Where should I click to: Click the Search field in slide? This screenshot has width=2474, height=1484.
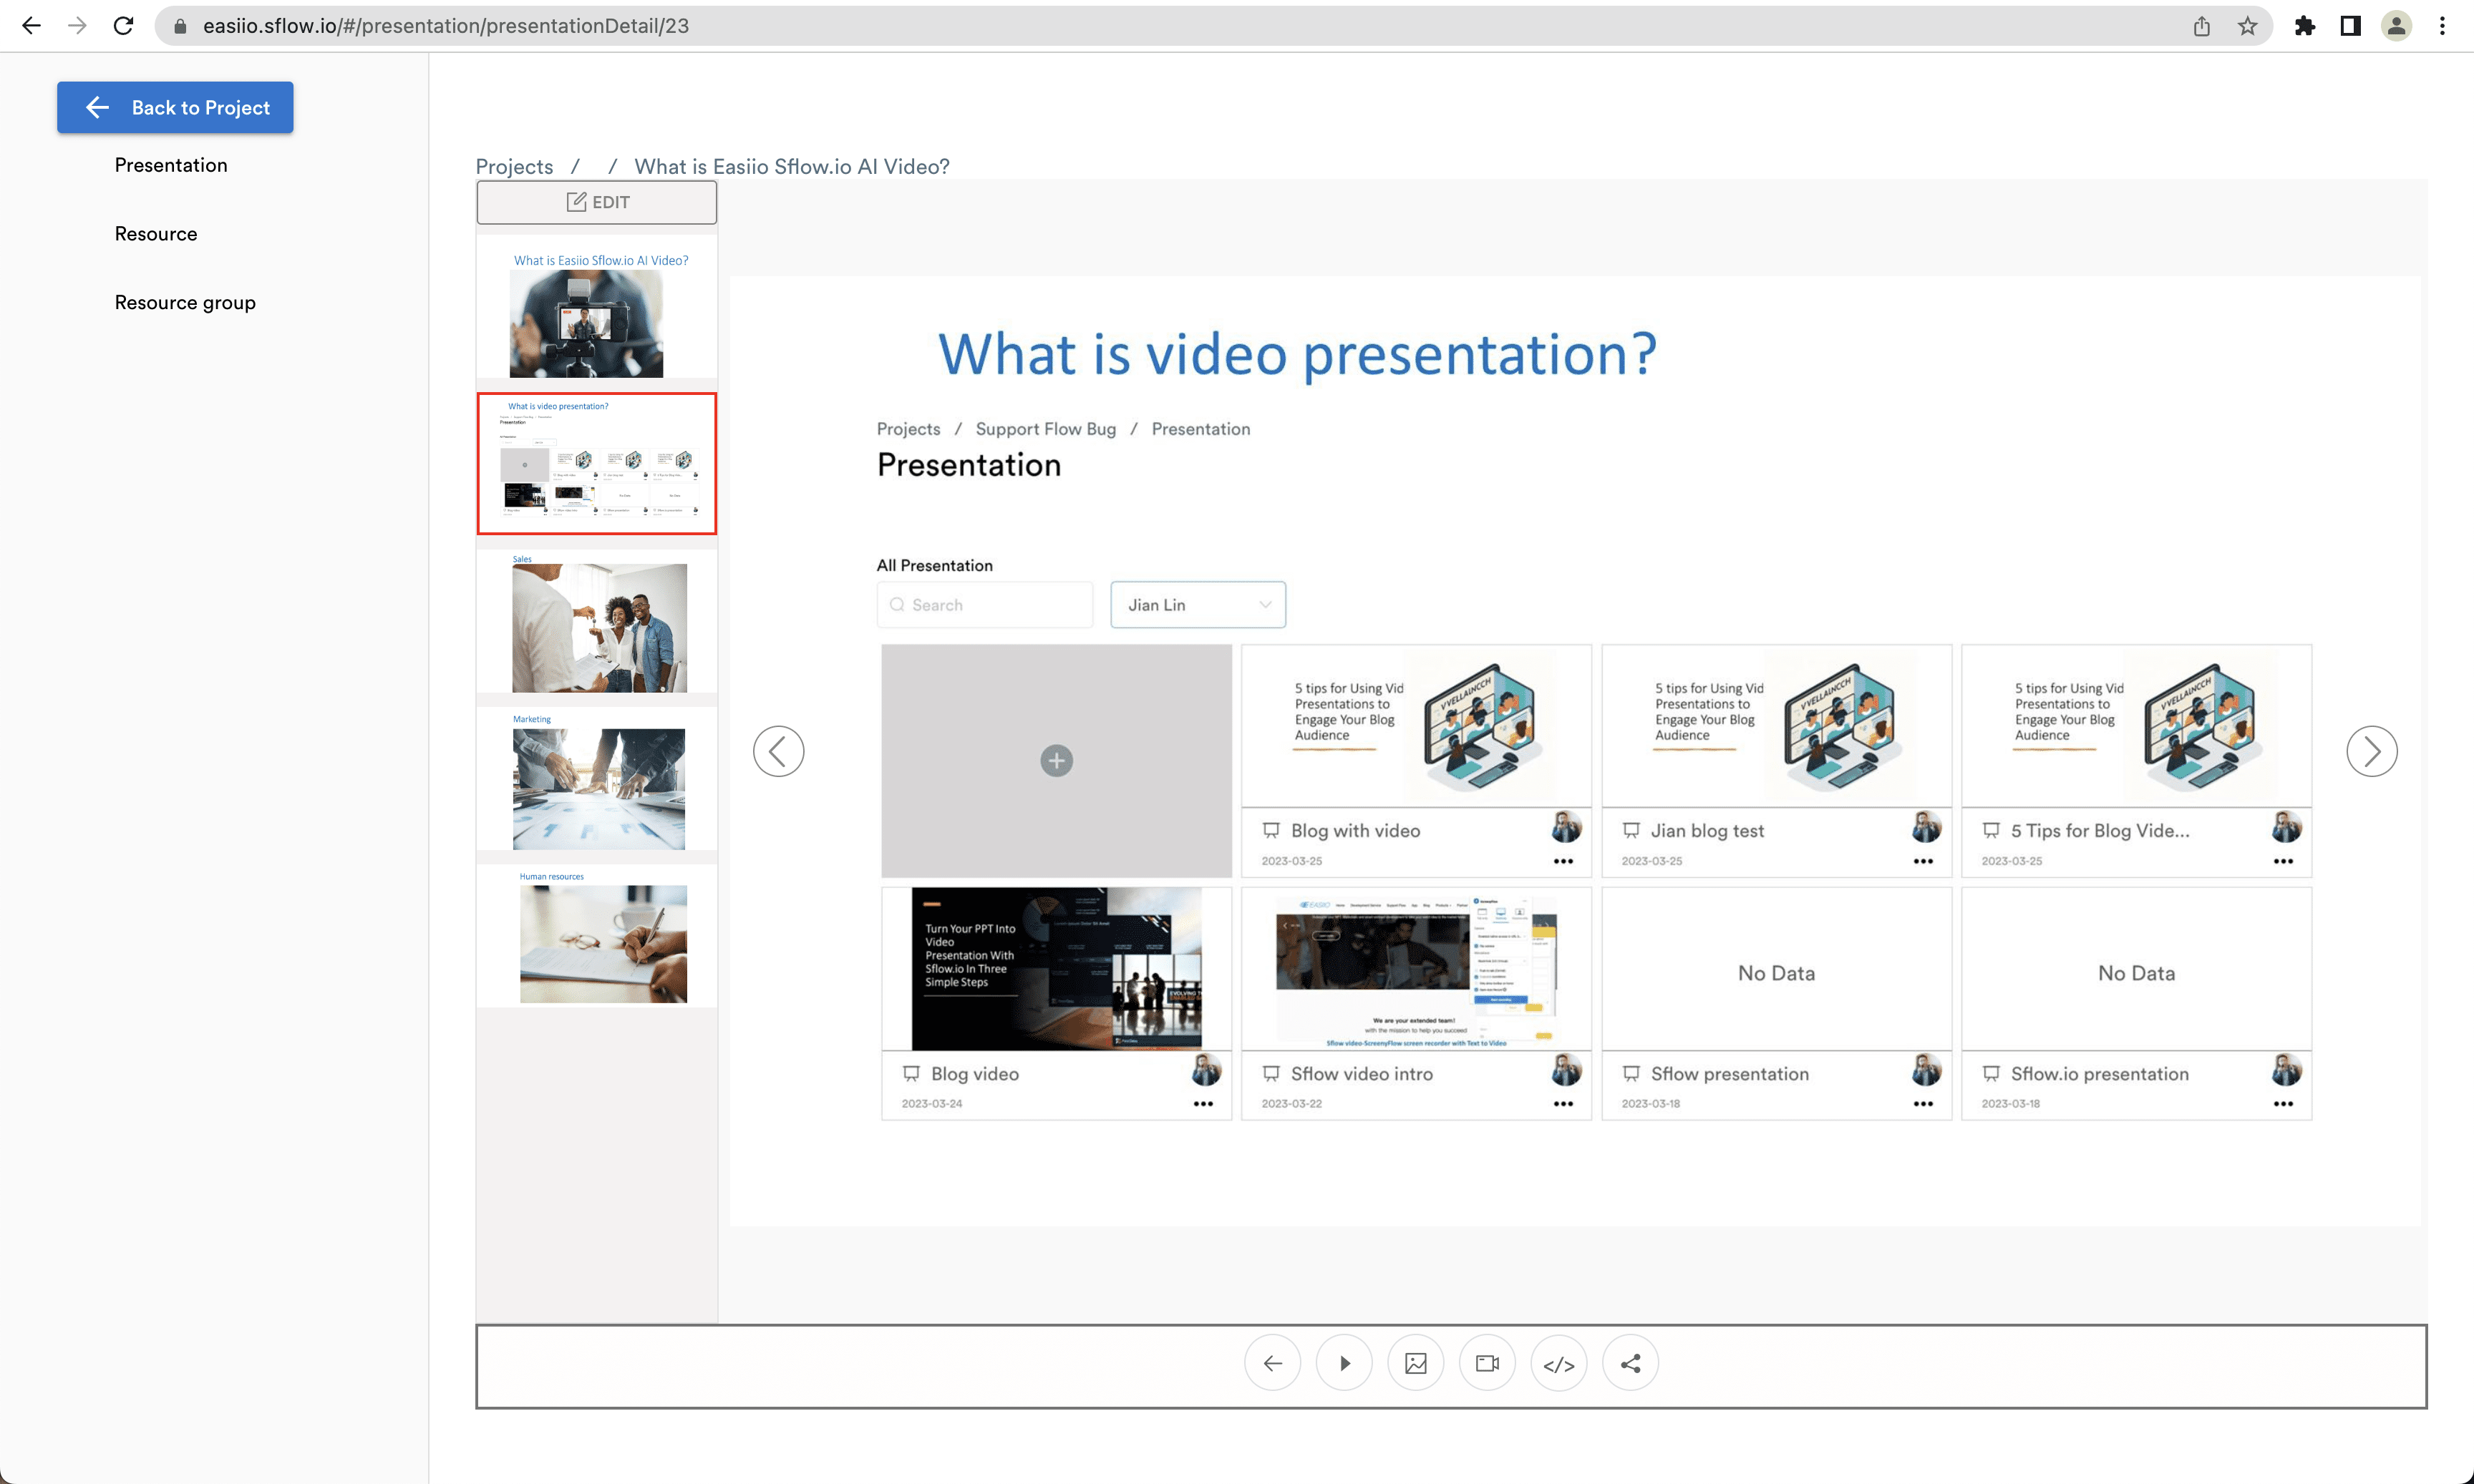[986, 605]
